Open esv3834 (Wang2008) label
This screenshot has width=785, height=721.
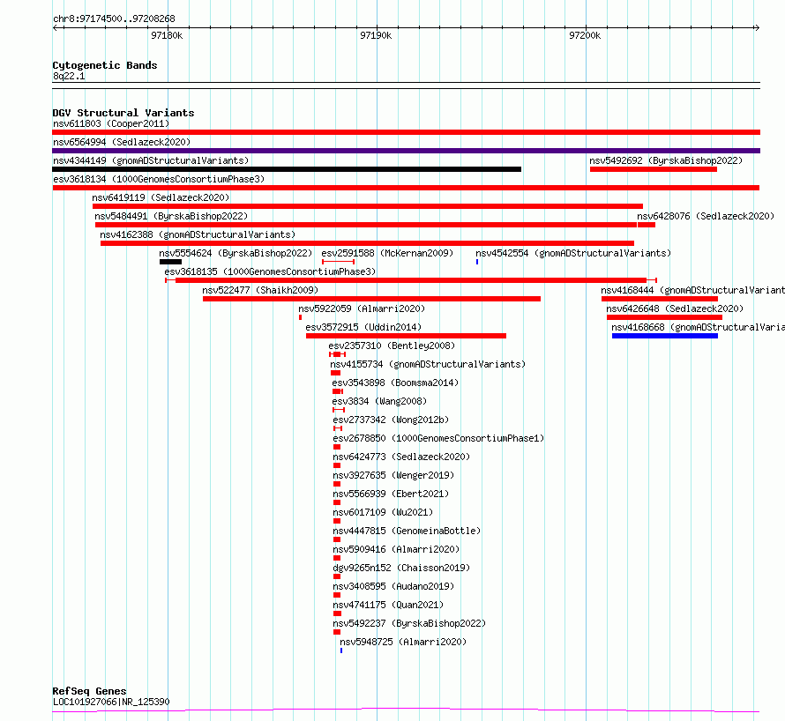point(379,401)
